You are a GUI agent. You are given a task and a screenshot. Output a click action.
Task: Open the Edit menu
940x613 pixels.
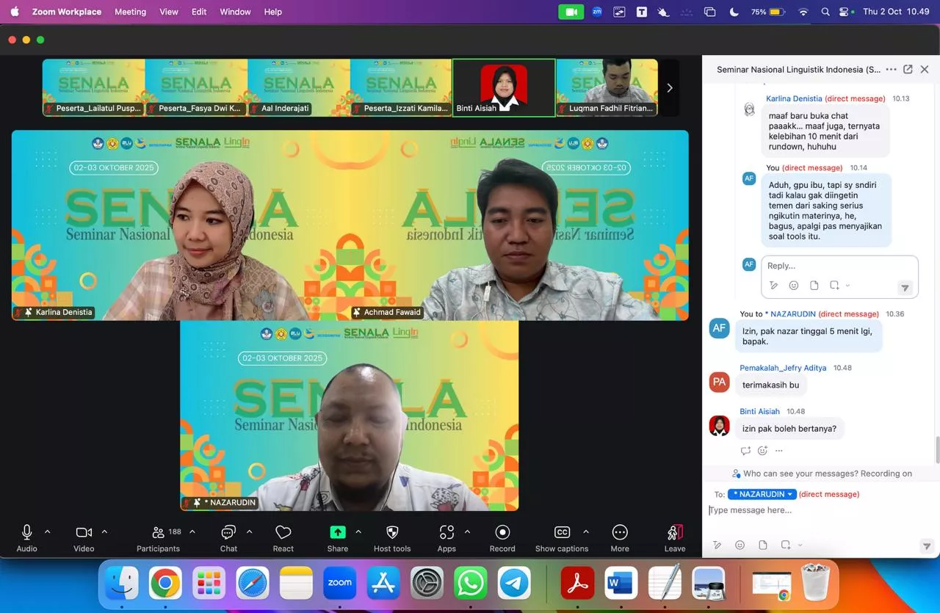[199, 12]
